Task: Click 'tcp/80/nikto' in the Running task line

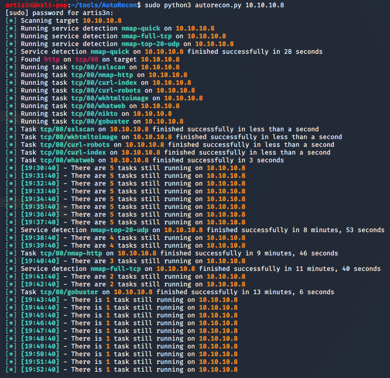Action: pos(94,113)
